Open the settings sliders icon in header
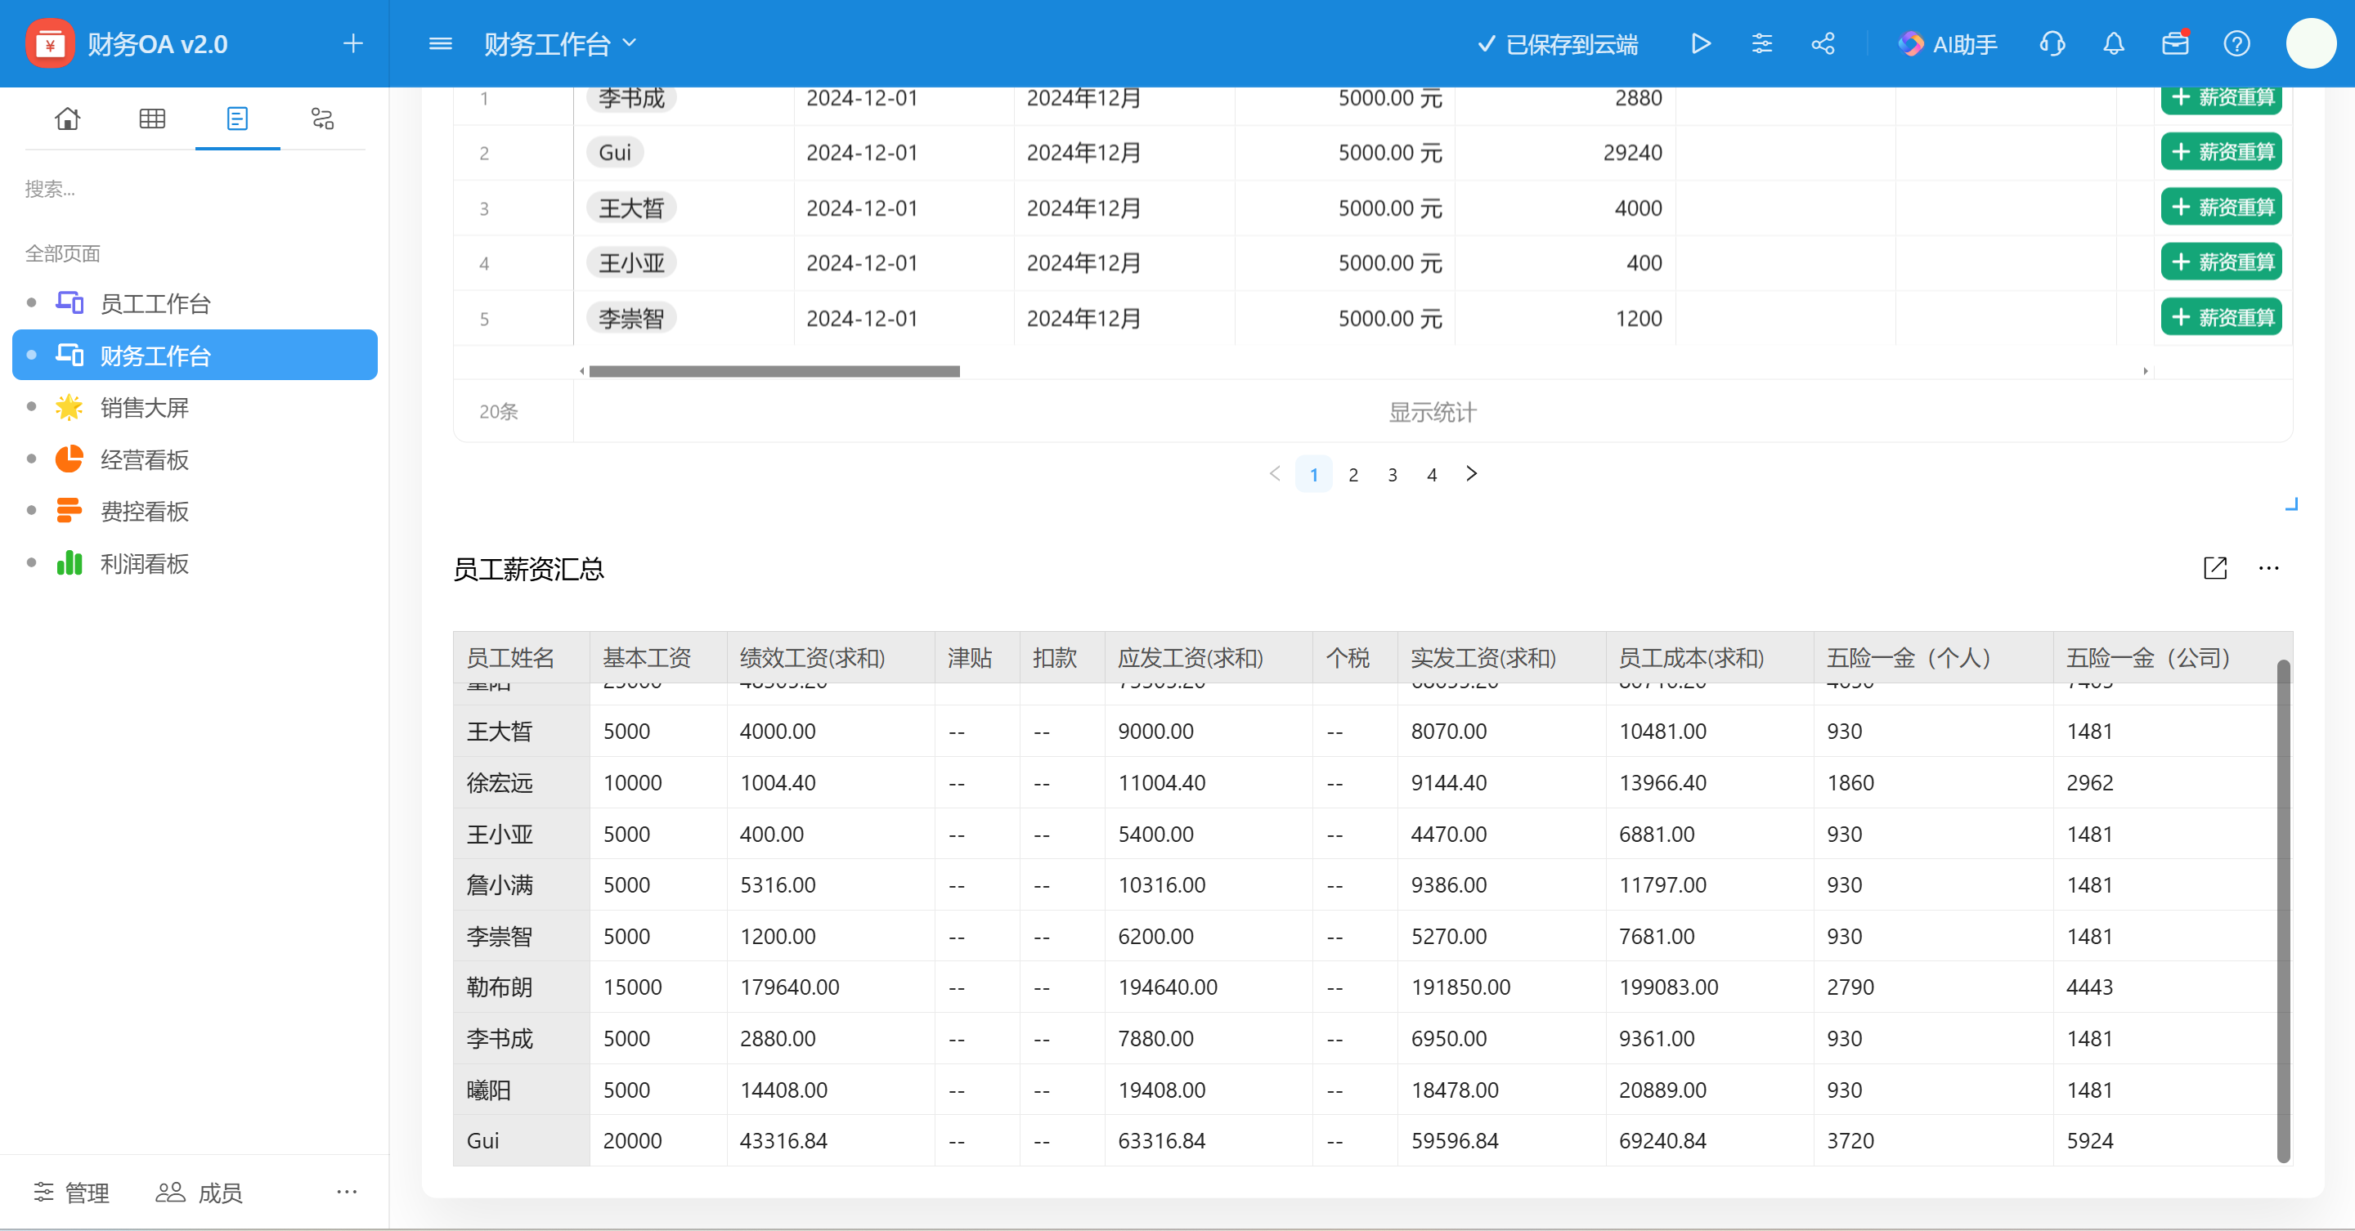Image resolution: width=2355 pixels, height=1231 pixels. (1761, 44)
